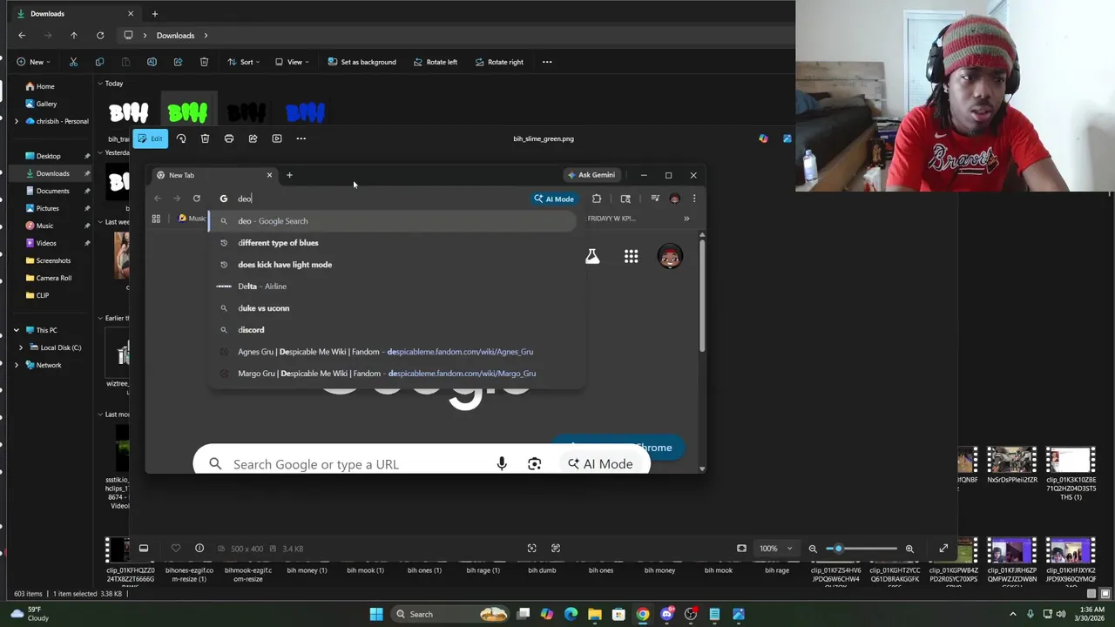Open File Explorer's See more options menu
The width and height of the screenshot is (1115, 627).
(x=547, y=62)
